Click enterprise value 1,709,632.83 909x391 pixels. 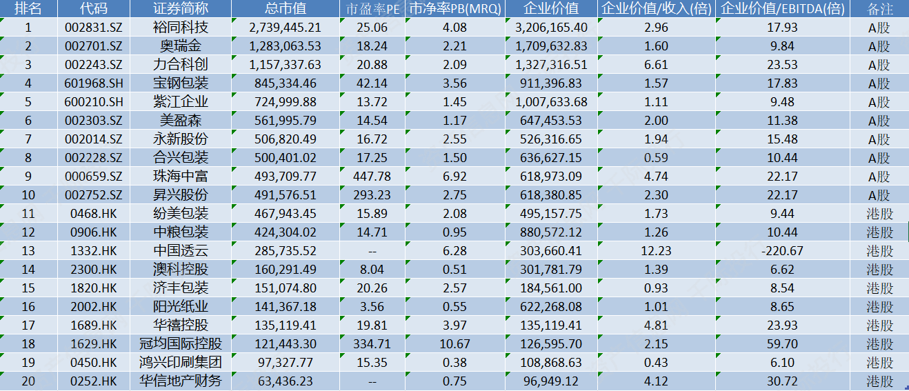pos(551,46)
